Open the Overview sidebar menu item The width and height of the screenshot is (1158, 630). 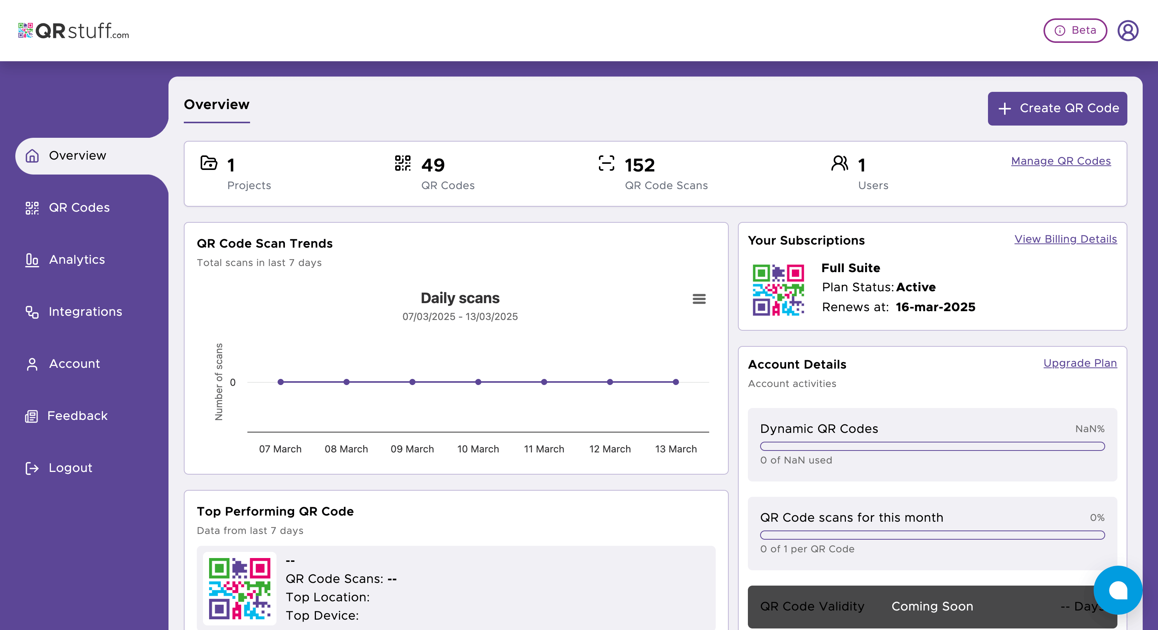pyautogui.click(x=92, y=156)
